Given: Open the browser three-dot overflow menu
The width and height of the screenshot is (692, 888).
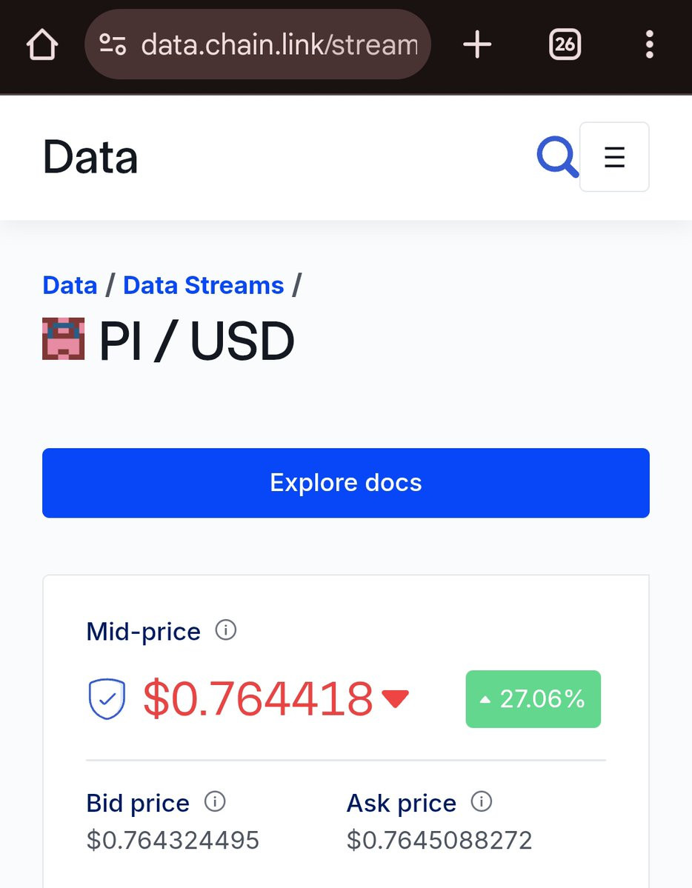Looking at the screenshot, I should tap(650, 44).
